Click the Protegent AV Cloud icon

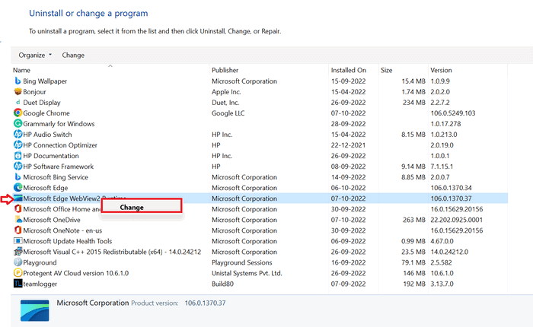[18, 273]
